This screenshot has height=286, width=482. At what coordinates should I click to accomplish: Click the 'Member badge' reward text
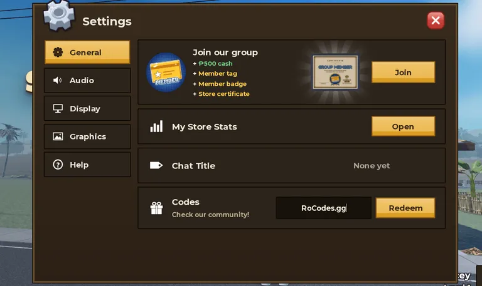point(223,84)
